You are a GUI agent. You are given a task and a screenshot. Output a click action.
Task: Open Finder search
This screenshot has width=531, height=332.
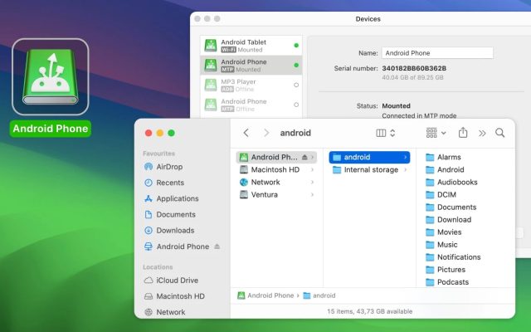(x=499, y=133)
